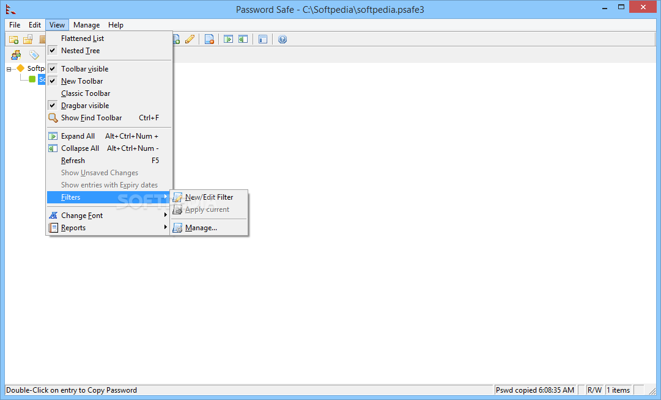Close the View menu
The image size is (661, 400).
(57, 25)
